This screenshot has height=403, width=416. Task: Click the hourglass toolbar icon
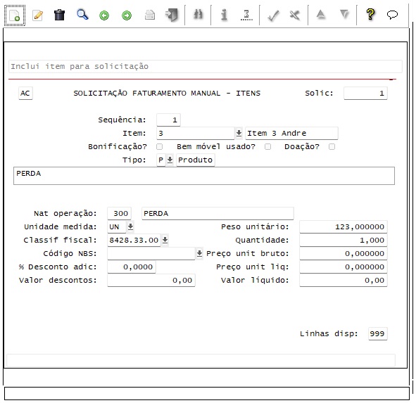click(x=246, y=15)
